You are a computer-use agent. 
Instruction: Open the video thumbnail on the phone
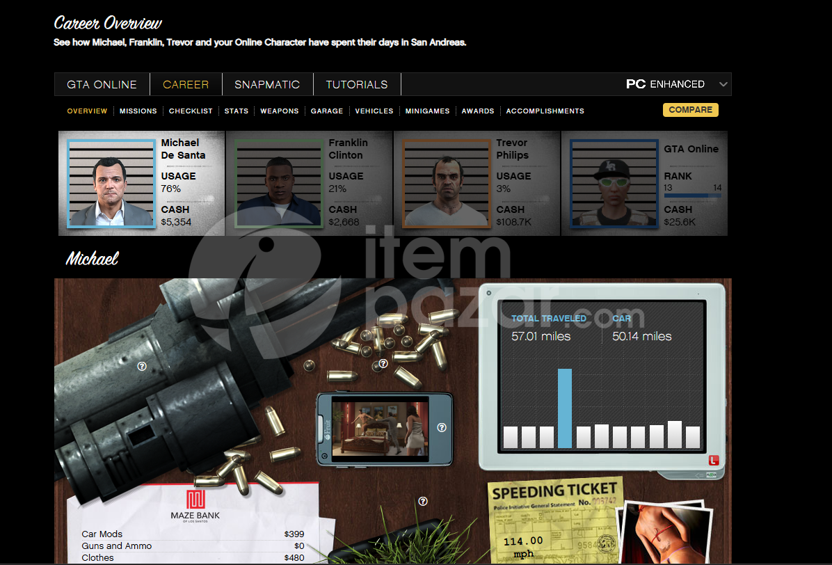pos(380,429)
